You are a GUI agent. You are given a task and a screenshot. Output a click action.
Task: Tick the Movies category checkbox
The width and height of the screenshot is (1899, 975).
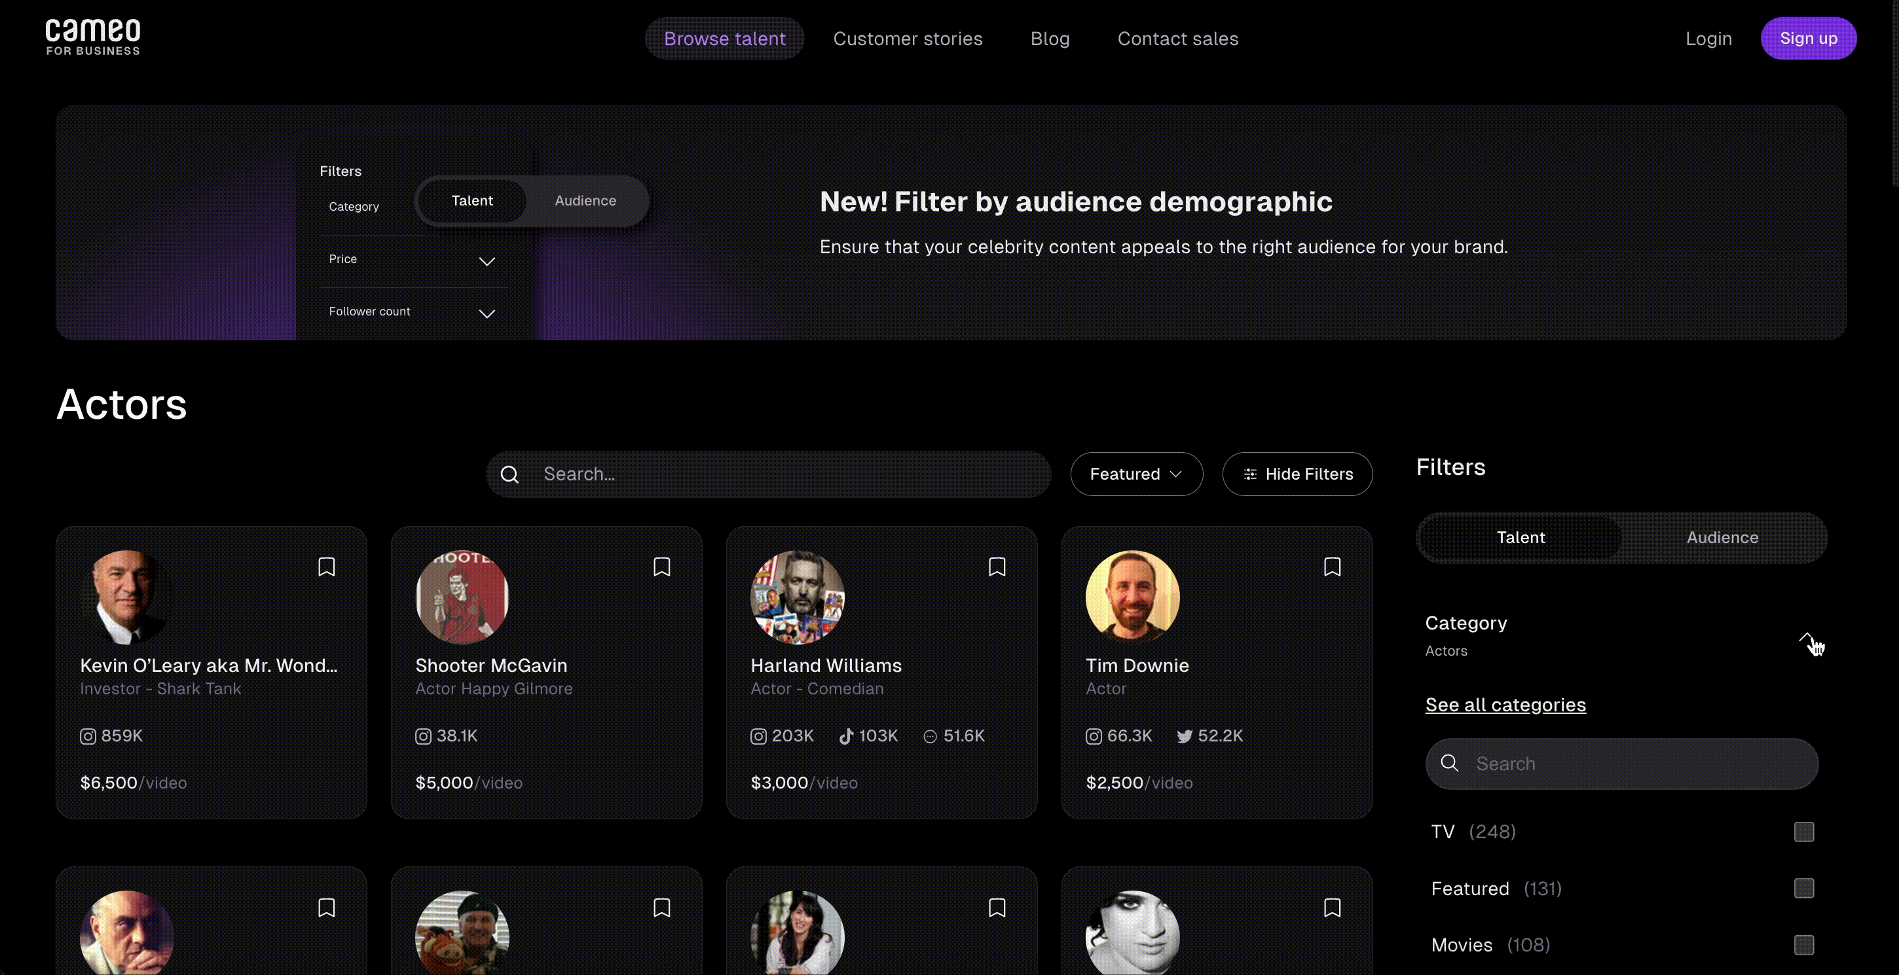[x=1803, y=945]
